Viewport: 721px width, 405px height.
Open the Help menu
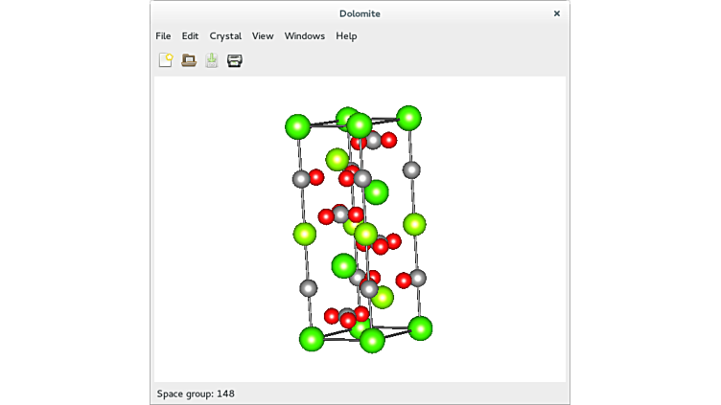[x=346, y=36]
